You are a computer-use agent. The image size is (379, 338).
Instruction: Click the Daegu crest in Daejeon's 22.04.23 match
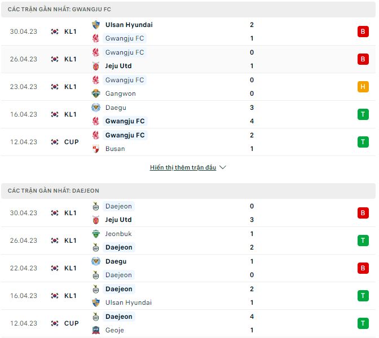(96, 261)
